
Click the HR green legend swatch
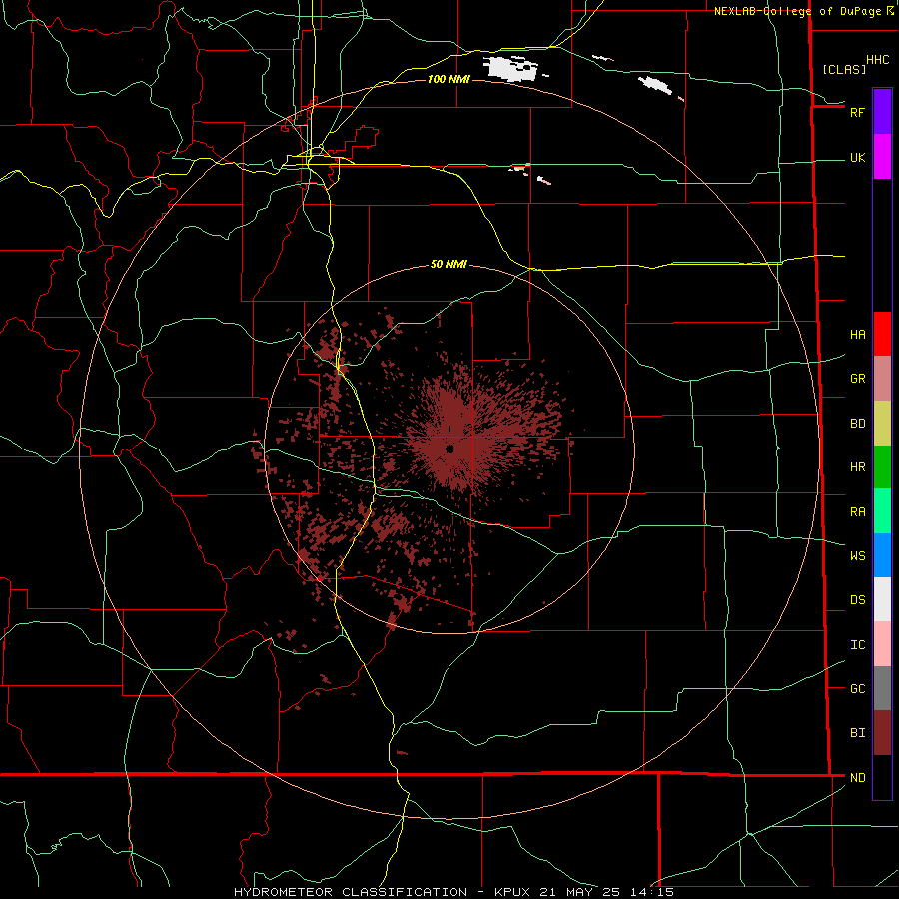[882, 466]
